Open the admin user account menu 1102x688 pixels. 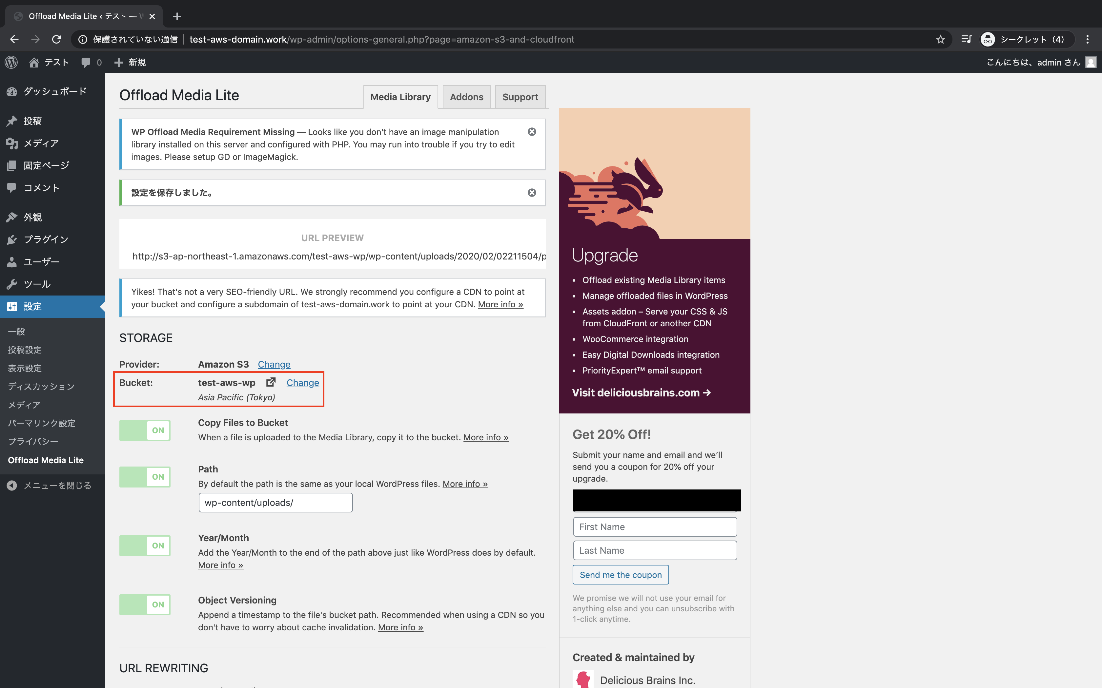(1041, 62)
